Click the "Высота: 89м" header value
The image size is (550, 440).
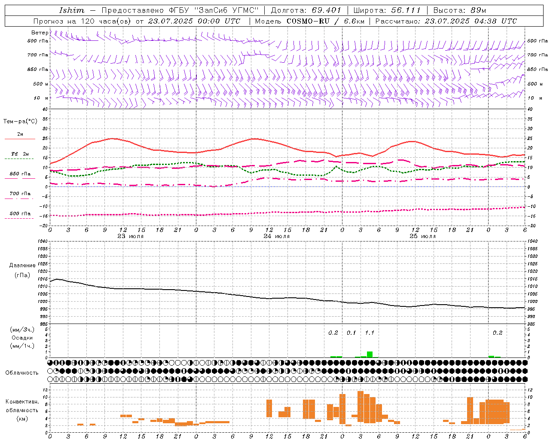click(x=459, y=10)
